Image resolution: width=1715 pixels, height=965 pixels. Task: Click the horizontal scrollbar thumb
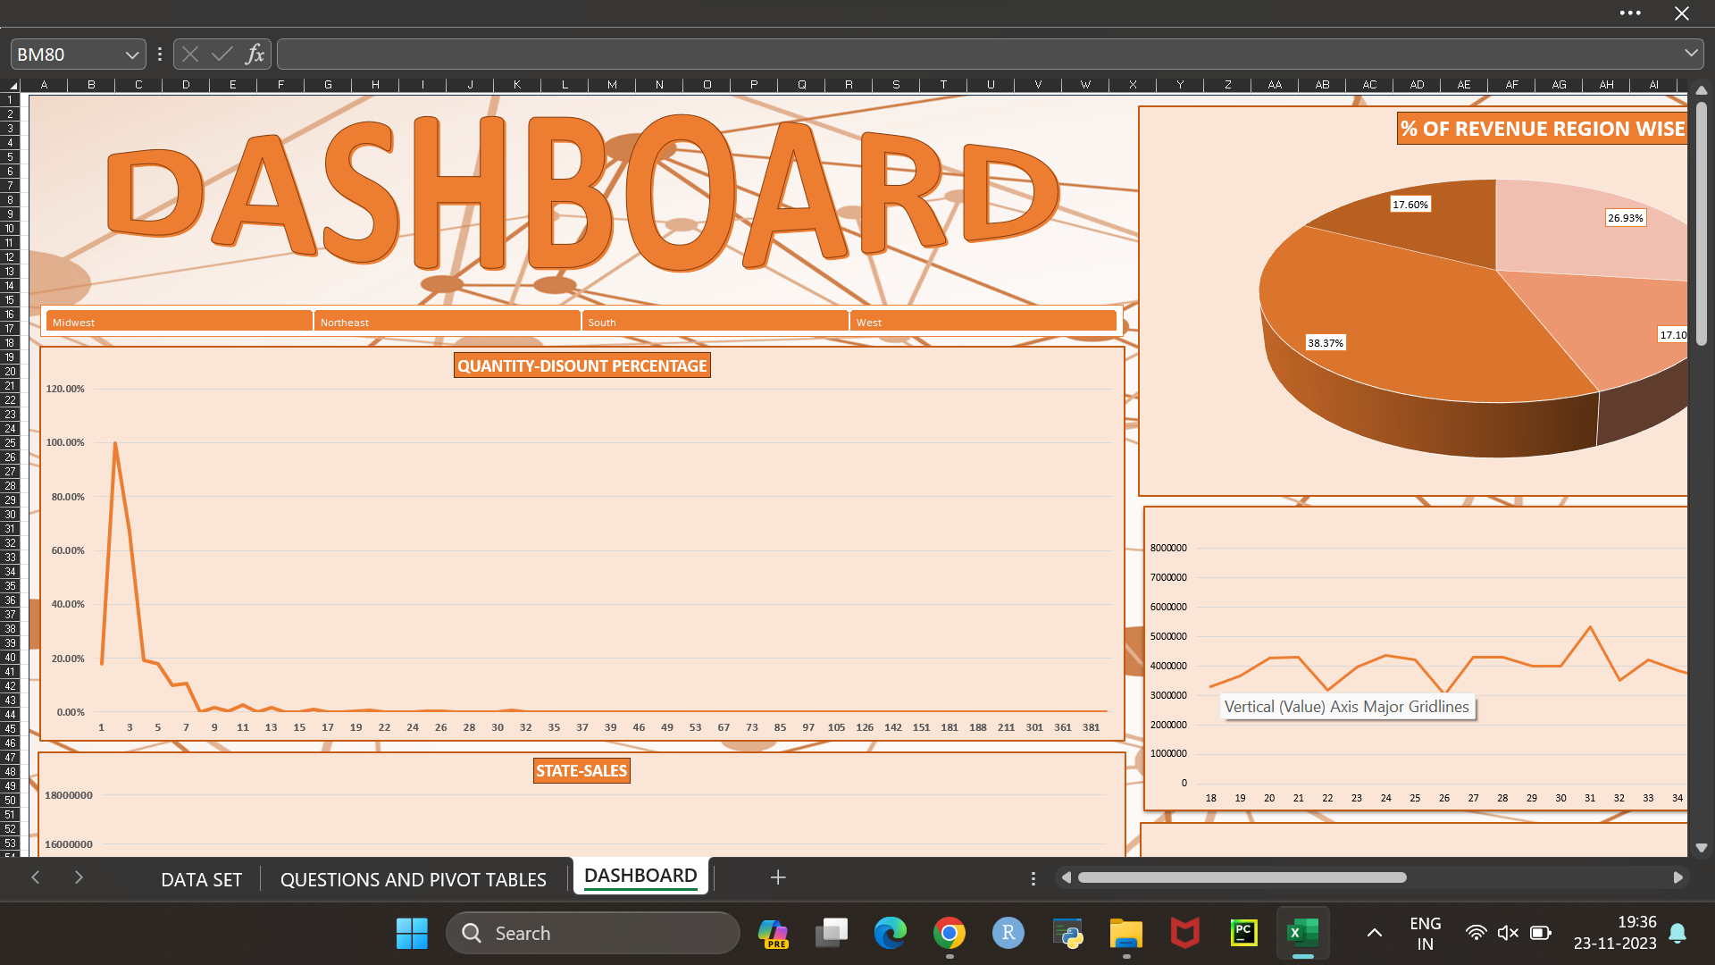1242,877
